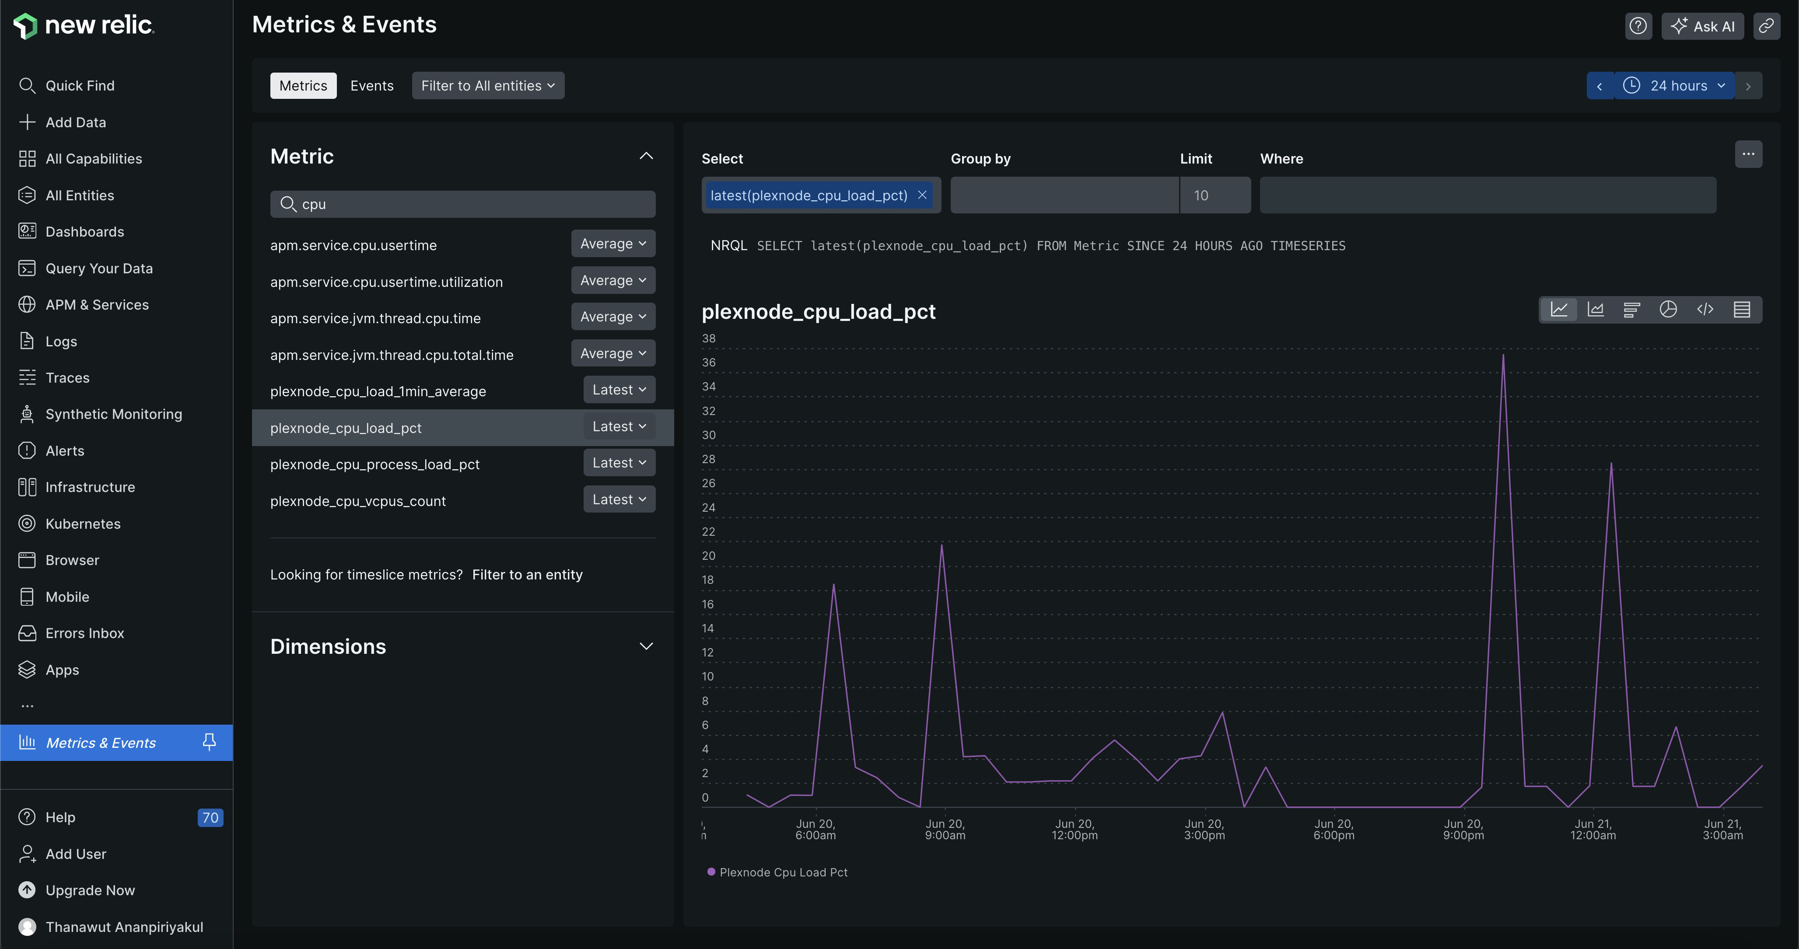Open the Filter to All entities dropdown
The height and width of the screenshot is (949, 1799).
click(487, 85)
